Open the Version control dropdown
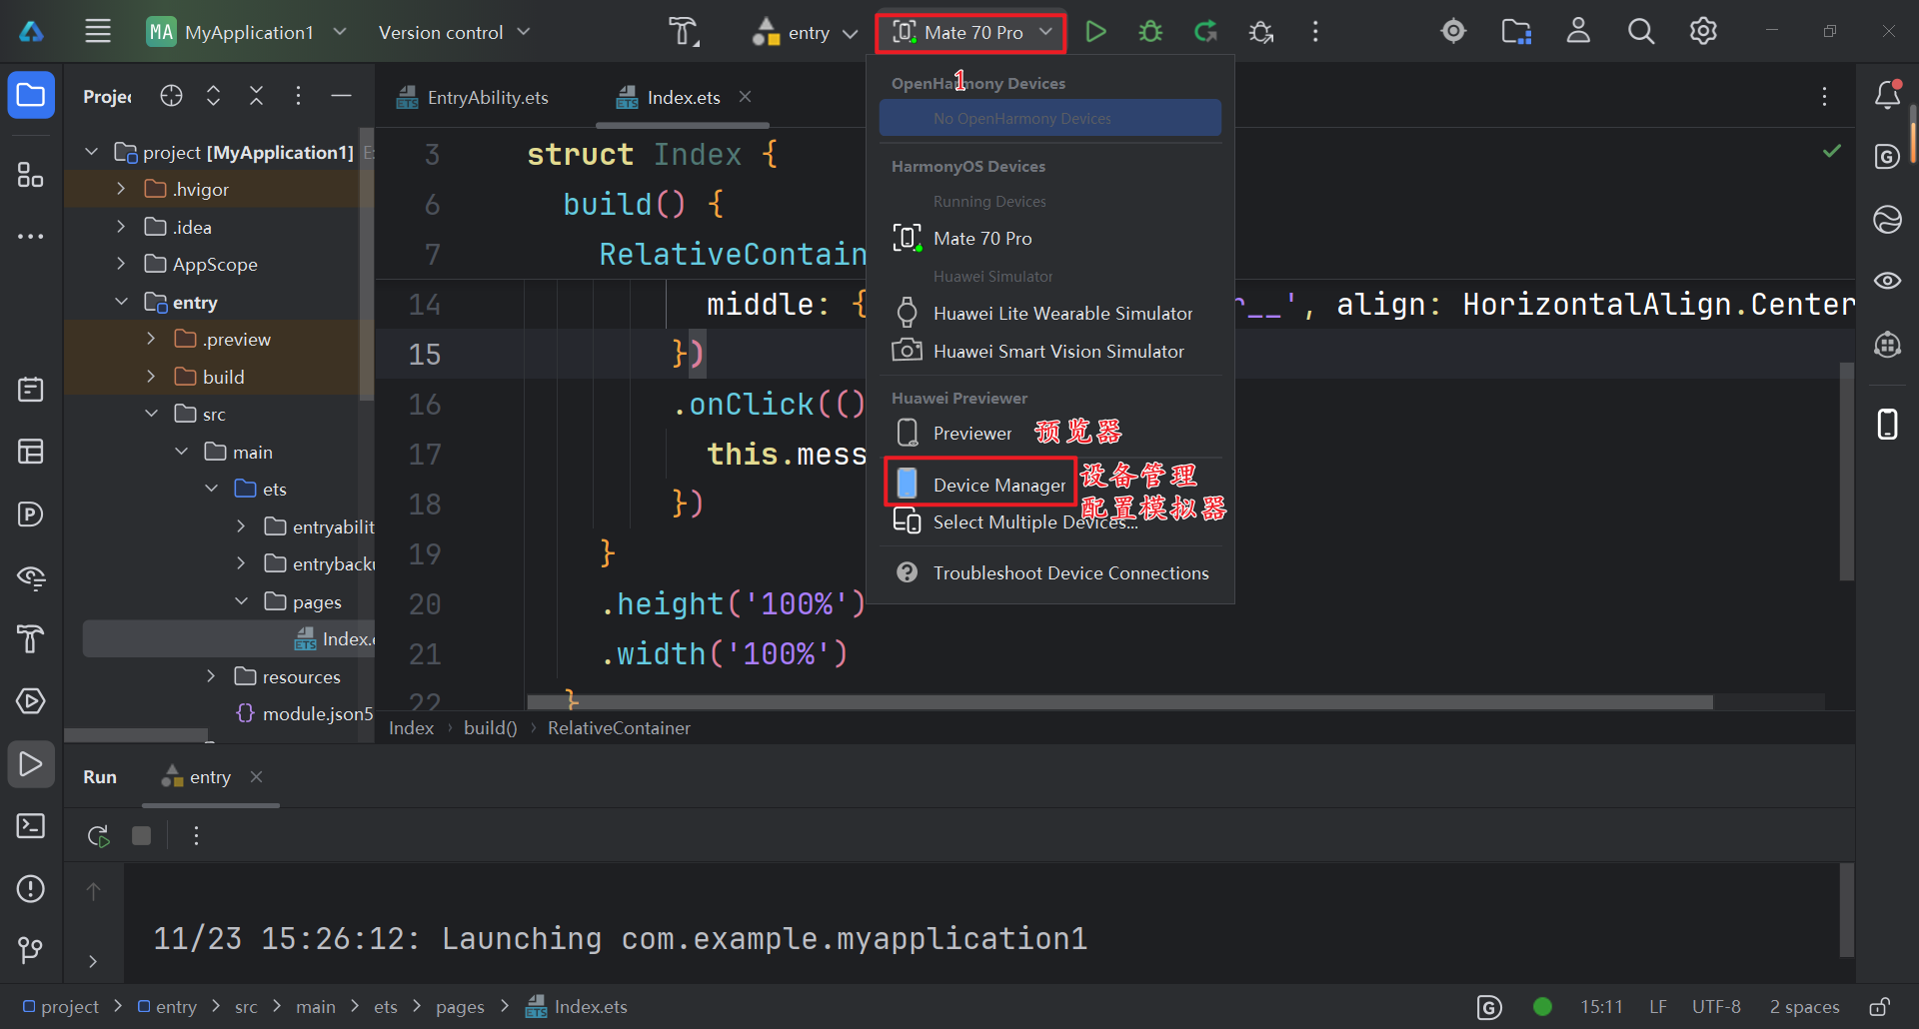The height and width of the screenshot is (1029, 1919). pyautogui.click(x=454, y=32)
